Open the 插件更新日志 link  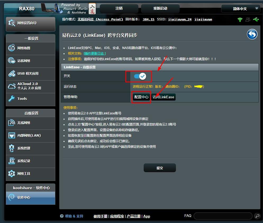pyautogui.click(x=95, y=53)
